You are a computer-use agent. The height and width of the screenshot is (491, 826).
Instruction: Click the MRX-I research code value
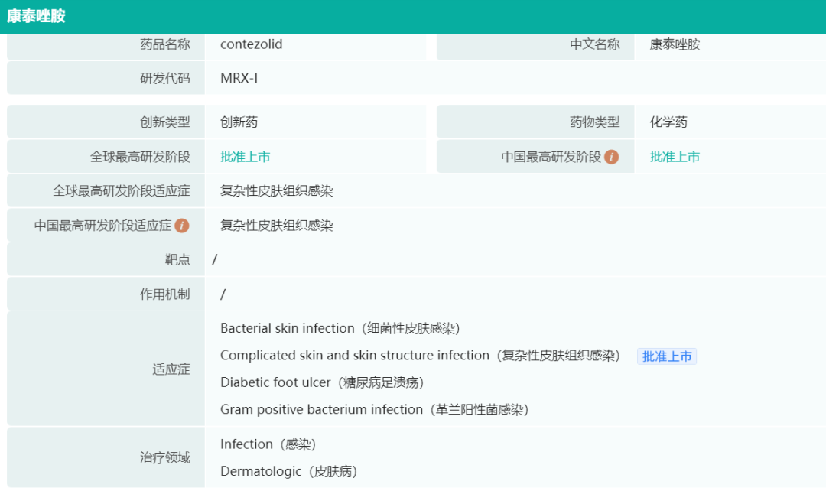click(239, 78)
